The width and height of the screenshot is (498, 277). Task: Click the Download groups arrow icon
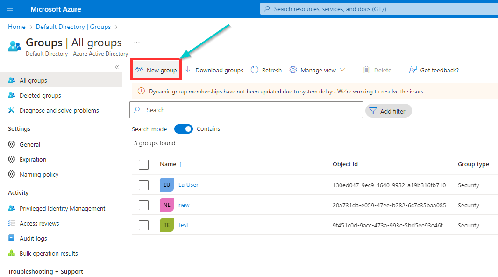click(188, 70)
